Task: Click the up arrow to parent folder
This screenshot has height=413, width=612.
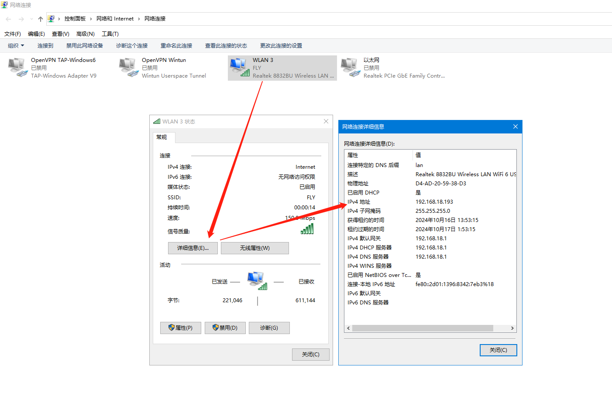Action: click(41, 19)
